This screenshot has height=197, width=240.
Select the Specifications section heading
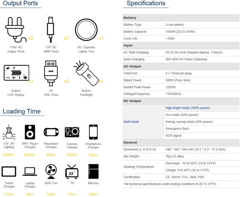point(146,3)
